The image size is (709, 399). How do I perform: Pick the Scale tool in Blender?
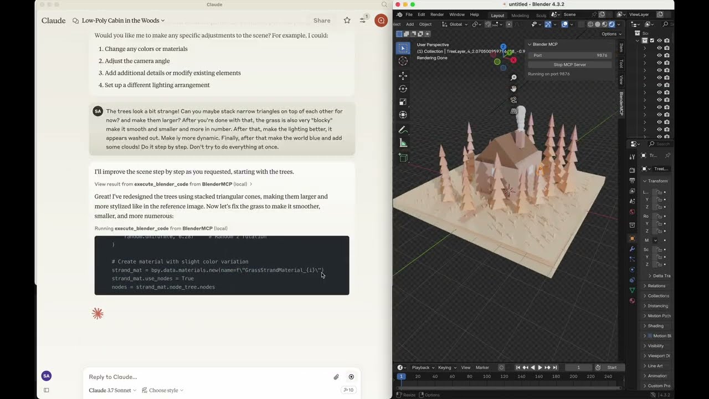pyautogui.click(x=403, y=102)
